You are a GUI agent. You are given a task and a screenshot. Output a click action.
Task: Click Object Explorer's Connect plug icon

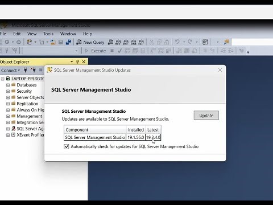point(26,70)
